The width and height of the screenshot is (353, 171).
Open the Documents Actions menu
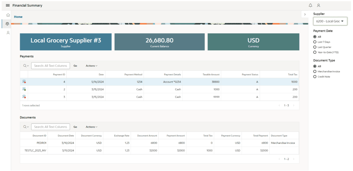pyautogui.click(x=91, y=127)
